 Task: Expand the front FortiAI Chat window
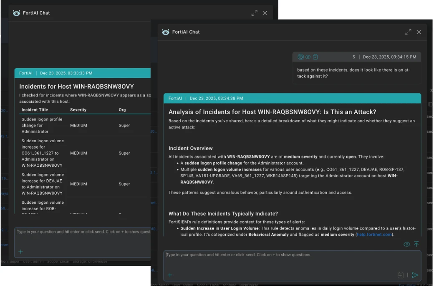(x=408, y=32)
